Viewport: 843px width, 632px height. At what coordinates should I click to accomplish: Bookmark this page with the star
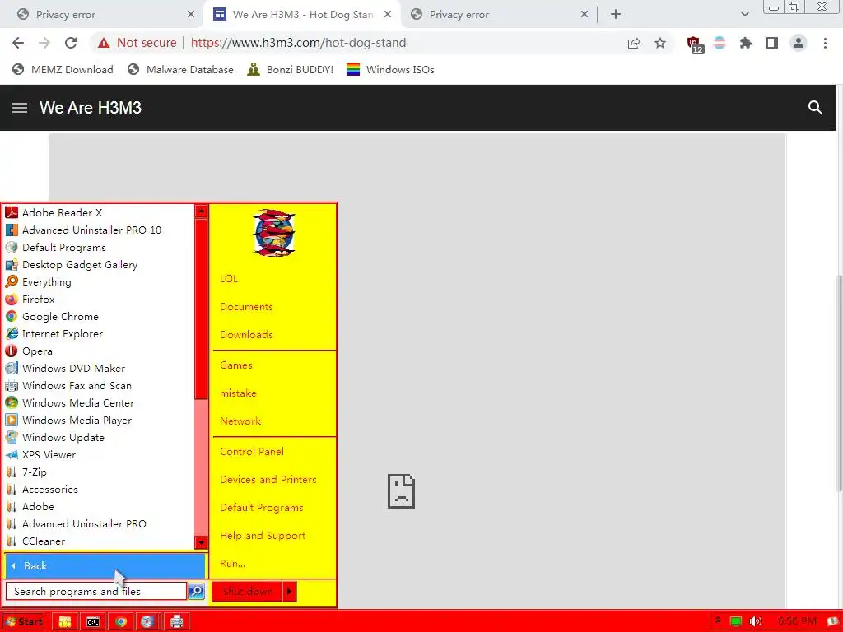[x=660, y=43]
